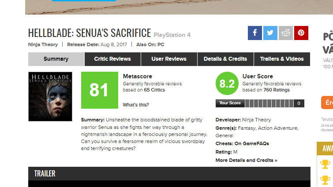Click the green 81 Metascore box

pos(99,90)
